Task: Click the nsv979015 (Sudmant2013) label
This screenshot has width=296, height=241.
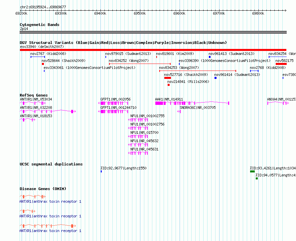Action: (x=128, y=54)
